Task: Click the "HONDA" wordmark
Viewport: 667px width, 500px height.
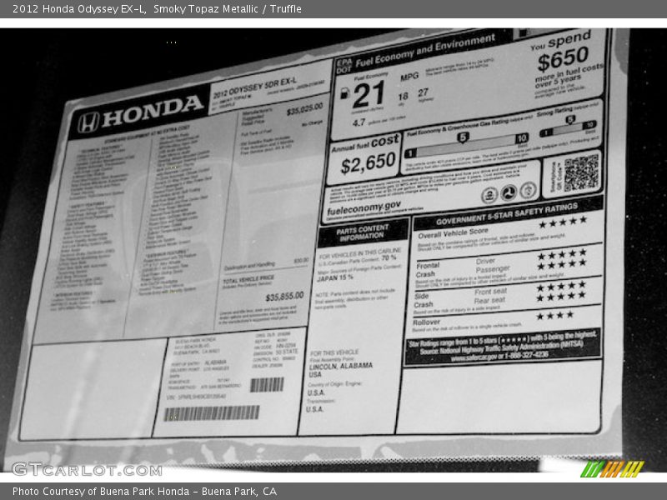Action: (x=153, y=110)
